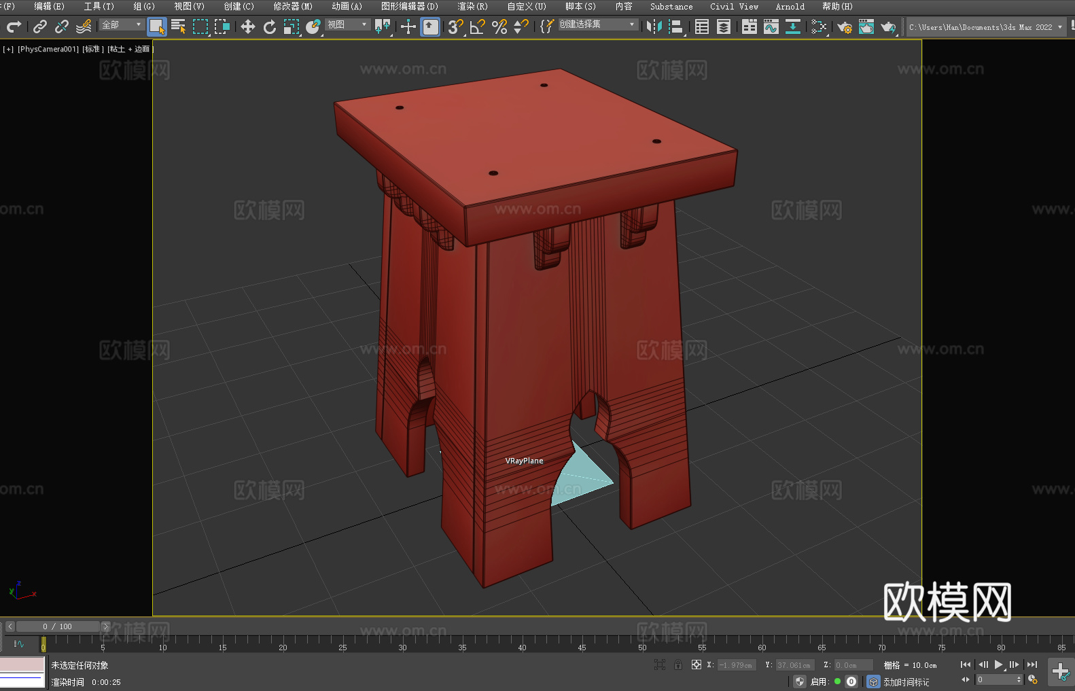Open the 渲染(R) menu
The width and height of the screenshot is (1075, 691).
(x=472, y=6)
